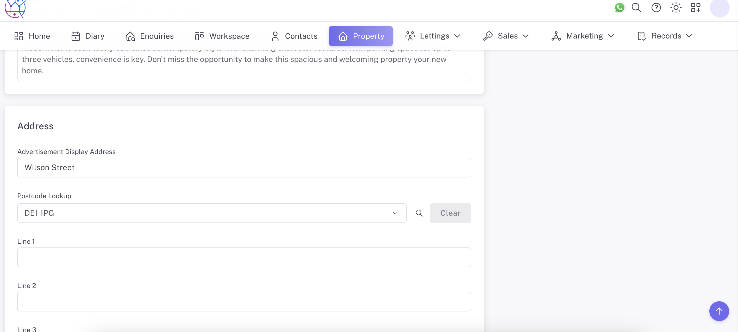Open the WhatsApp messaging icon
This screenshot has width=738, height=332.
pos(620,8)
